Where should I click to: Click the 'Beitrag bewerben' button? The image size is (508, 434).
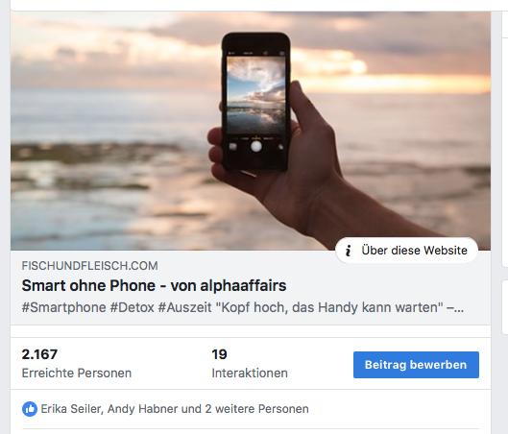[416, 365]
